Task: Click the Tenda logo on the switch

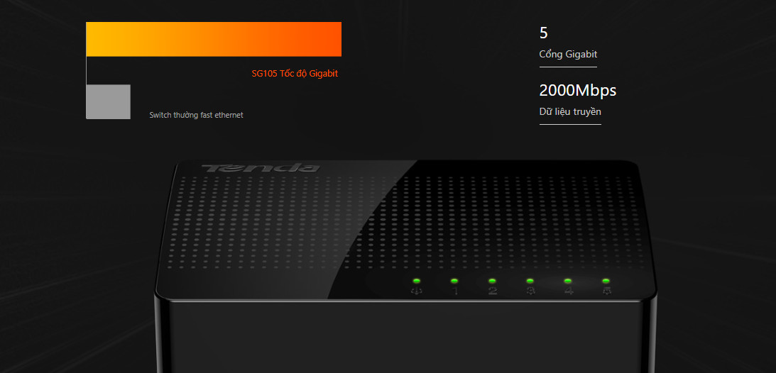Action: (x=261, y=168)
